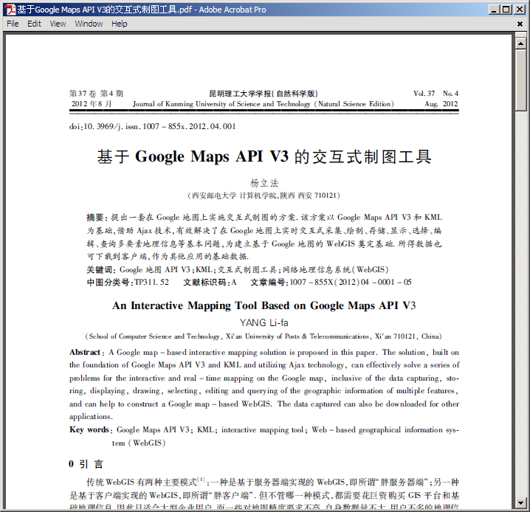Maximize the Adobe Acrobat Pro window
The width and height of the screenshot is (530, 512).
pos(506,10)
